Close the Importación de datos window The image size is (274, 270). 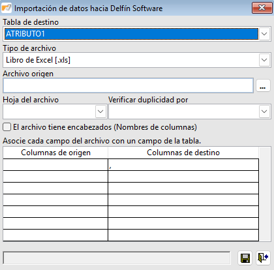[x=262, y=8]
